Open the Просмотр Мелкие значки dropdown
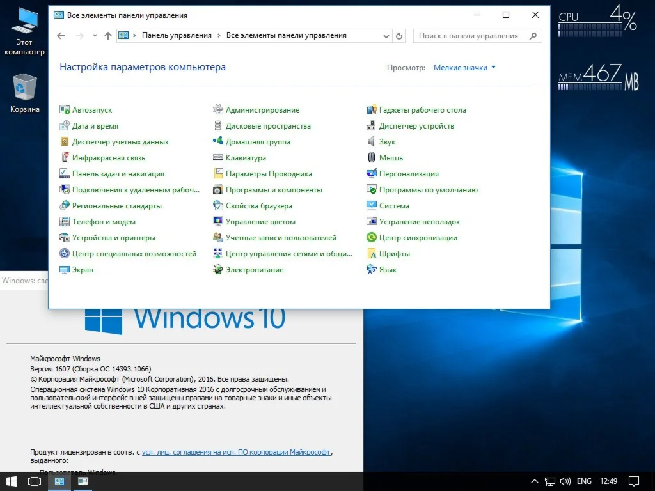This screenshot has width=655, height=491. coord(464,68)
